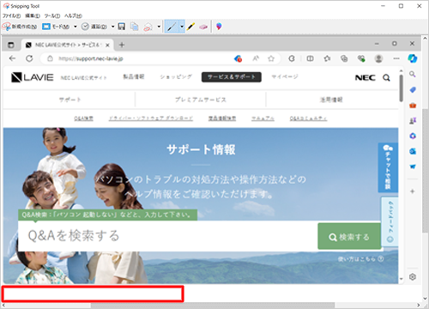Select the 活用情報 section tab
The image size is (429, 309).
pyautogui.click(x=331, y=100)
